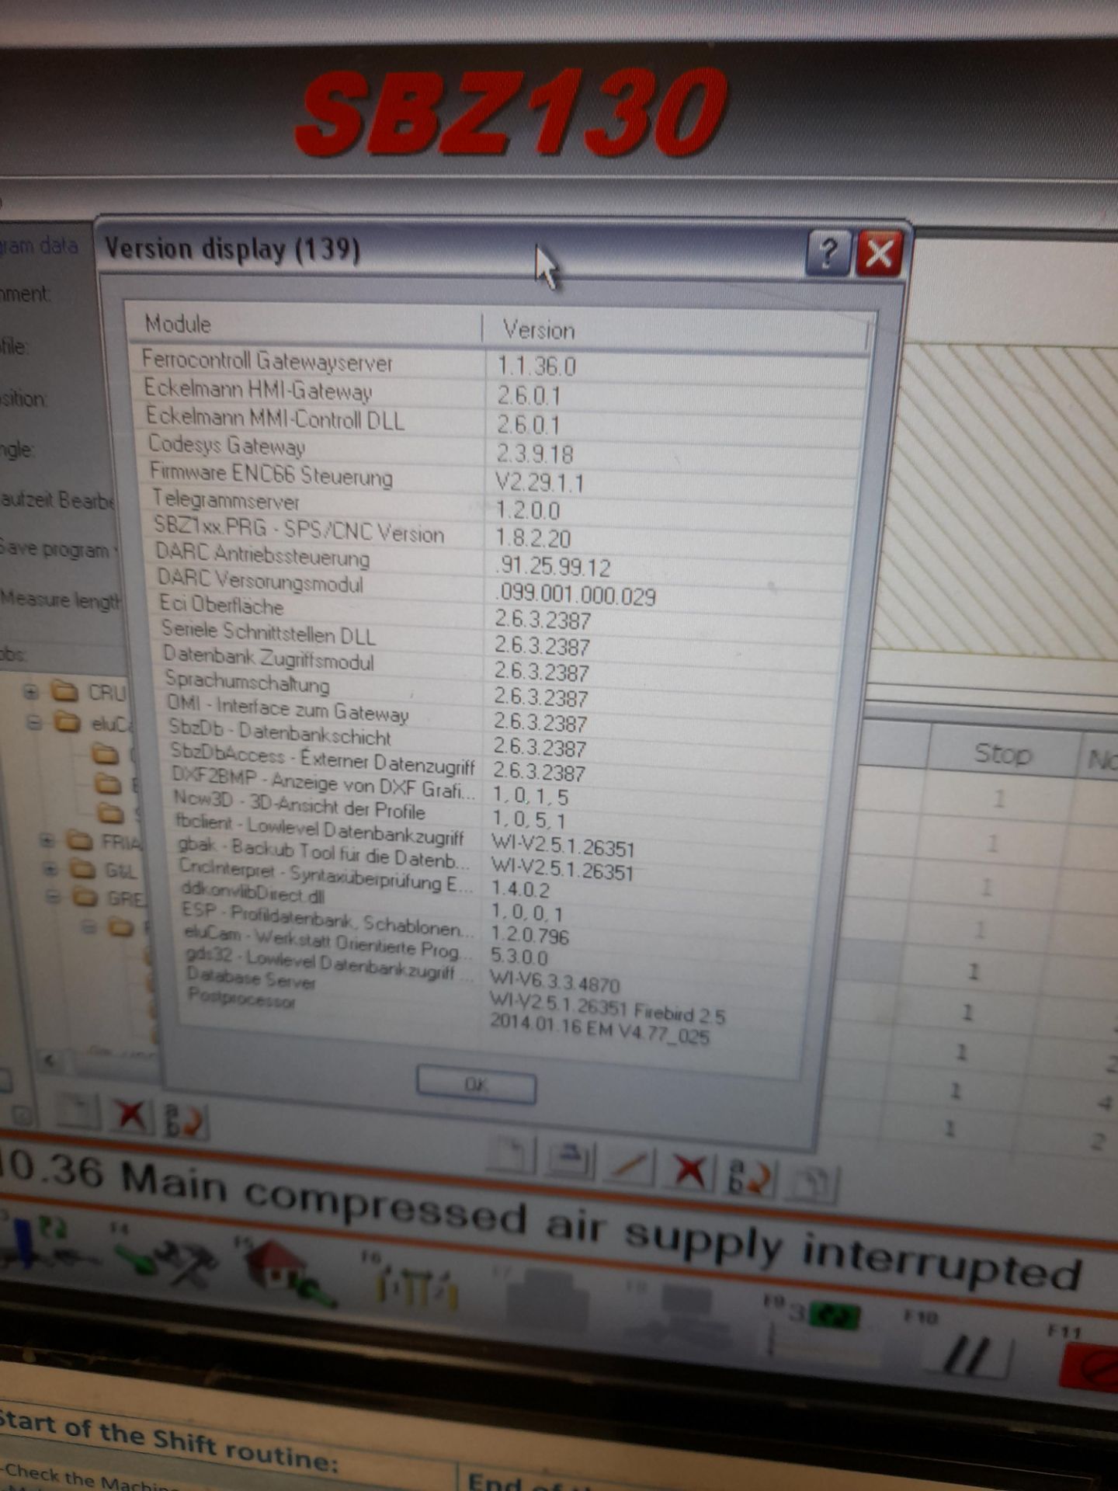This screenshot has width=1118, height=1491.
Task: Click the tree scrollbar left arrow
Action: [x=52, y=1060]
